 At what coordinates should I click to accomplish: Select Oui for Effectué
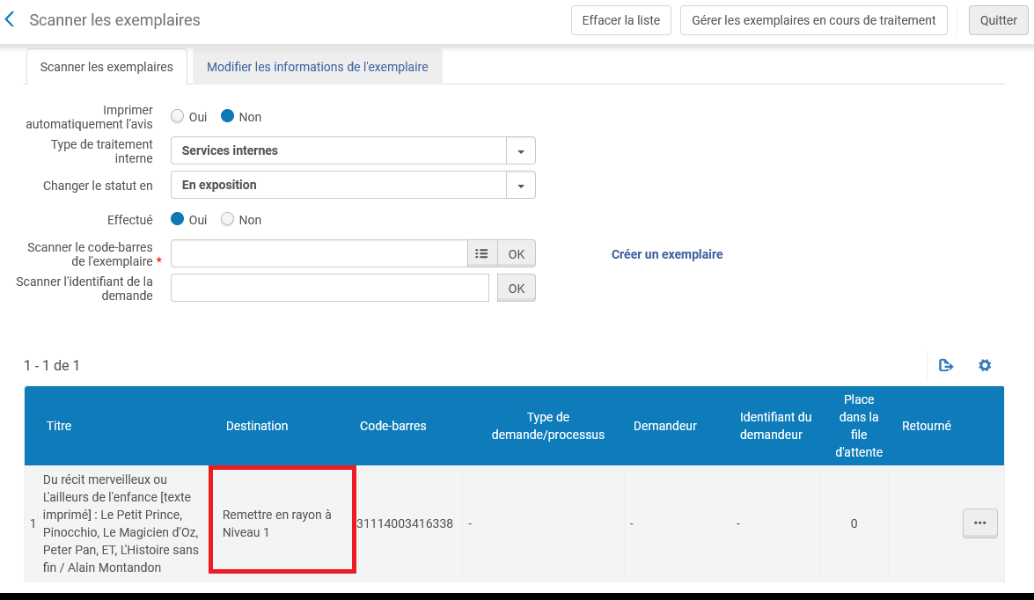pos(178,219)
